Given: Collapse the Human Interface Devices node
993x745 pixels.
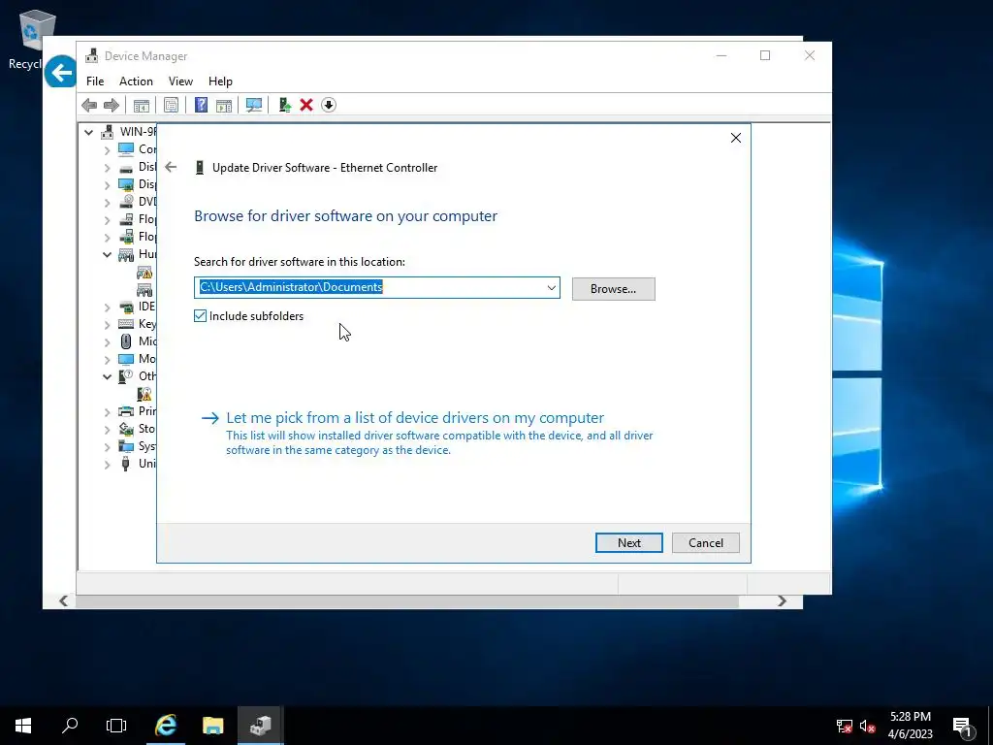Looking at the screenshot, I should [107, 255].
